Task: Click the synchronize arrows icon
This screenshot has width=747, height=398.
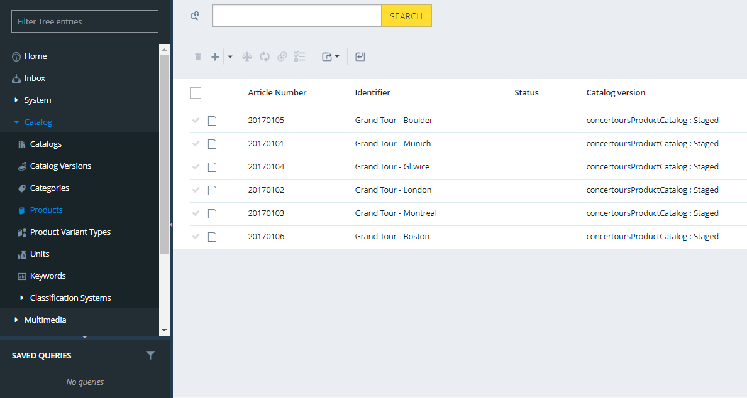Action: pyautogui.click(x=265, y=56)
